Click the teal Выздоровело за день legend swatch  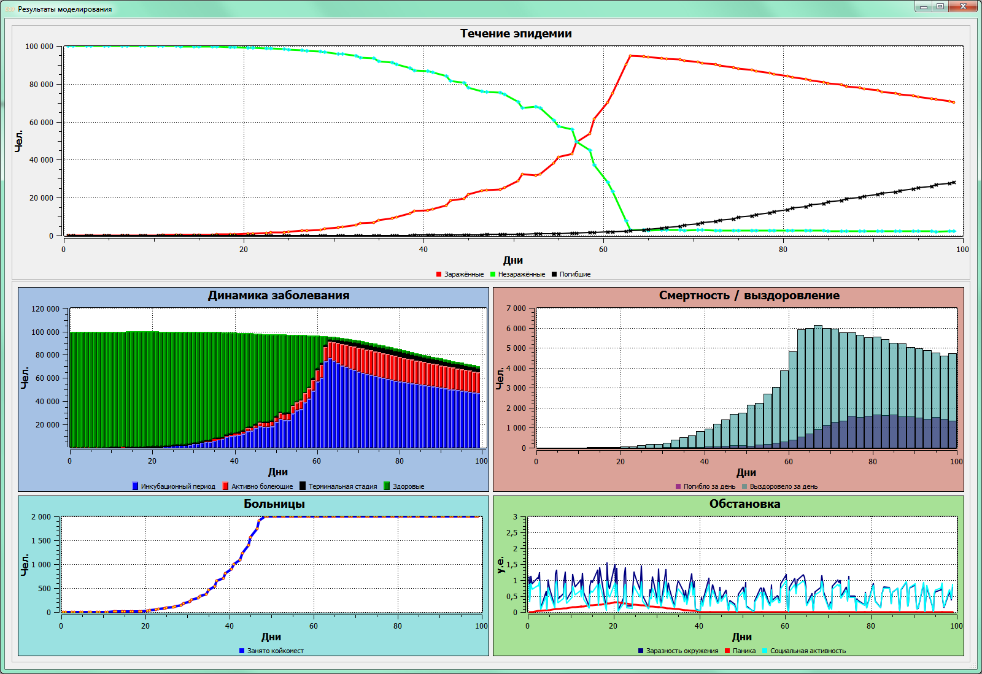point(744,486)
